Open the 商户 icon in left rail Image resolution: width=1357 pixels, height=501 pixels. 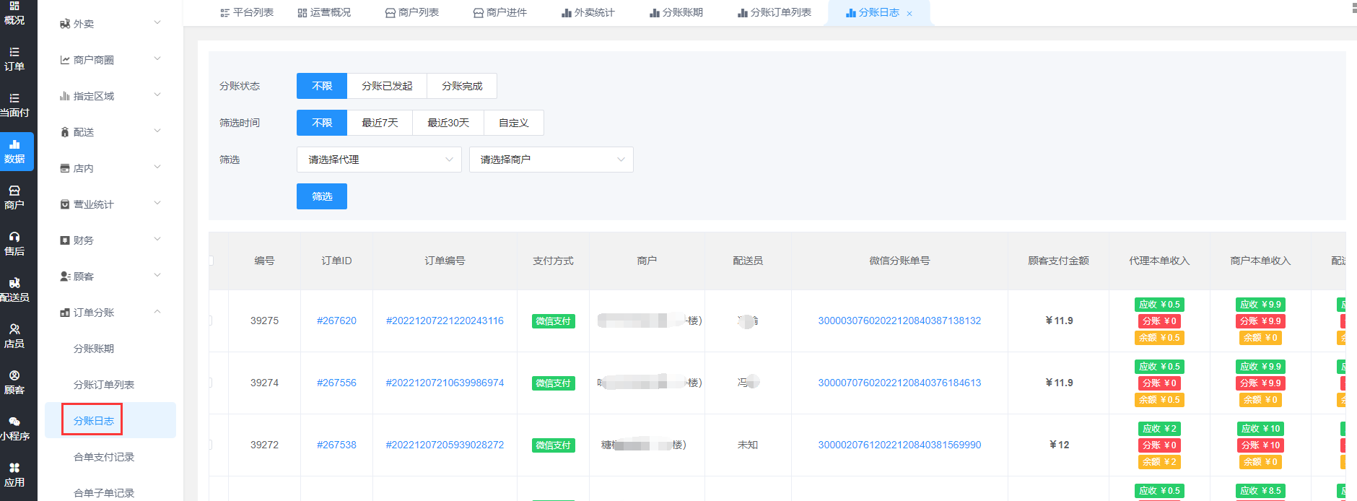click(x=14, y=191)
